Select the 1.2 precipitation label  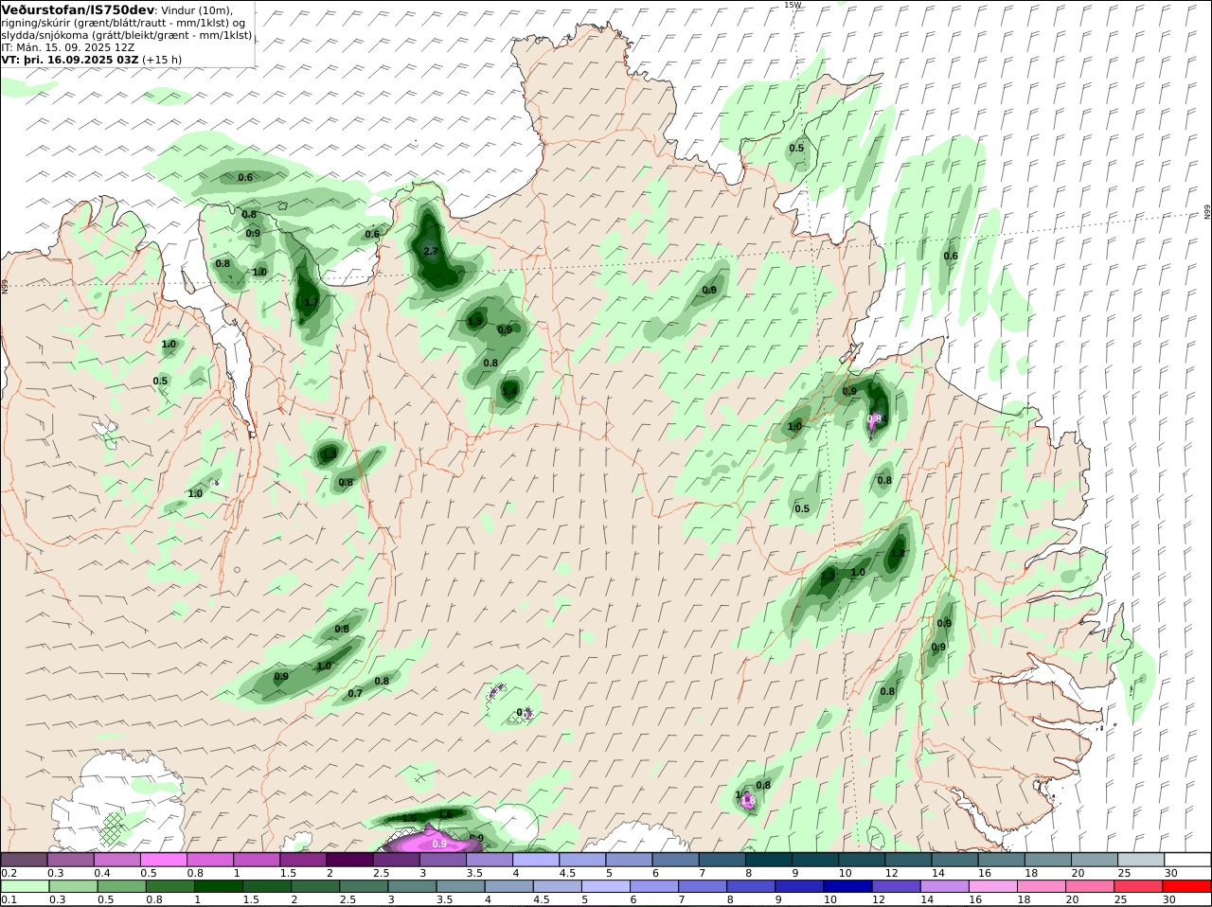coord(898,554)
